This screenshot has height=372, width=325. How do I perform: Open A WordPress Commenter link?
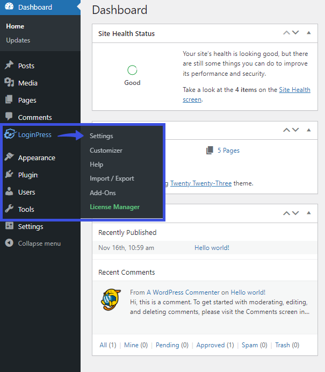183,292
